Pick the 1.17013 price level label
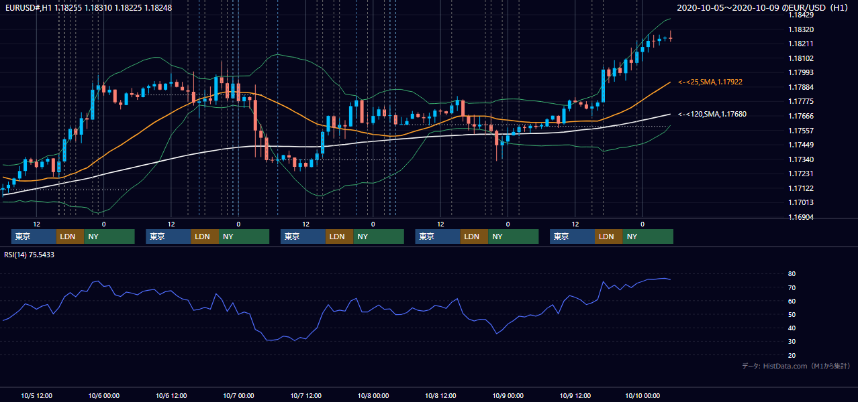 [x=800, y=202]
